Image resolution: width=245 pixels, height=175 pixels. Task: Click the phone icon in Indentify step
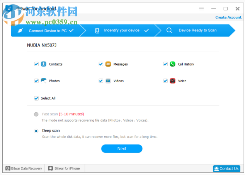97,31
